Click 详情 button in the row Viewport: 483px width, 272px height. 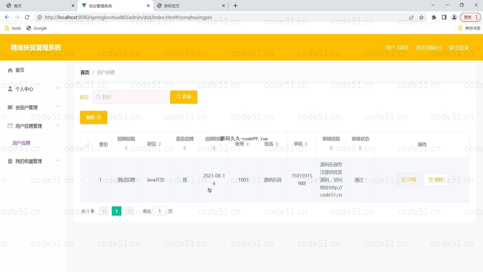409,180
